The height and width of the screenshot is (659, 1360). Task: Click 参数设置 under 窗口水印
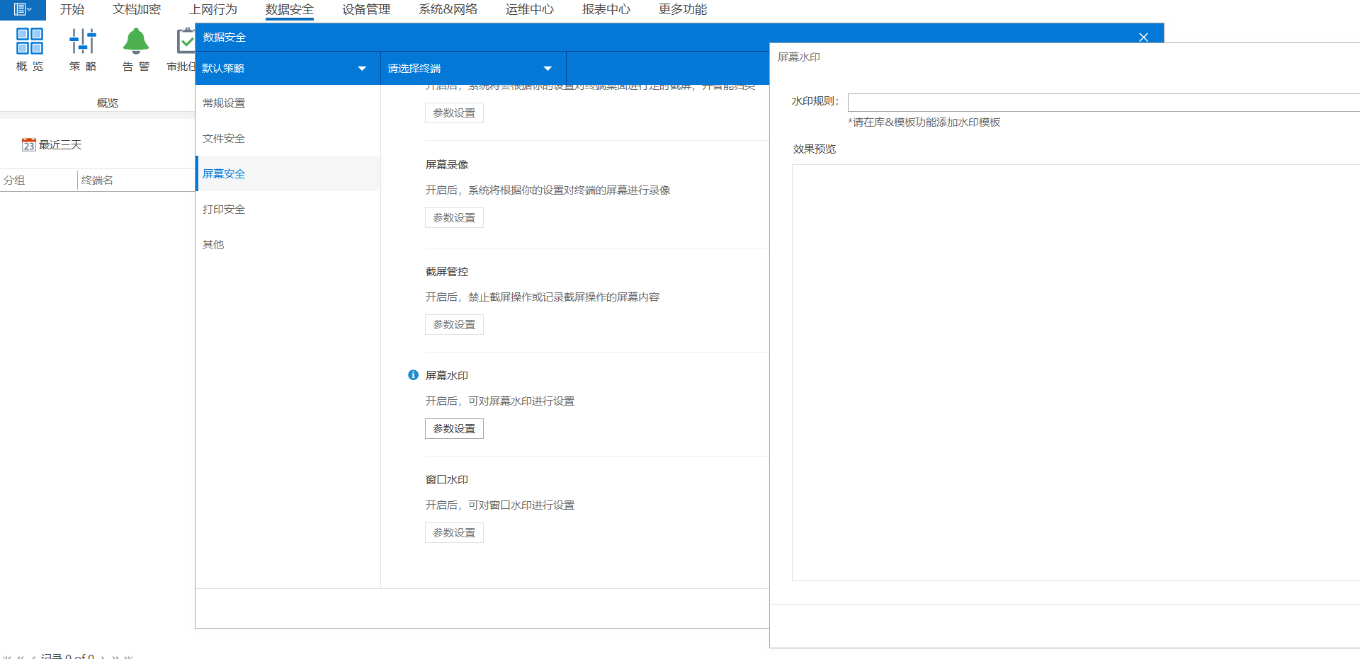pos(454,533)
